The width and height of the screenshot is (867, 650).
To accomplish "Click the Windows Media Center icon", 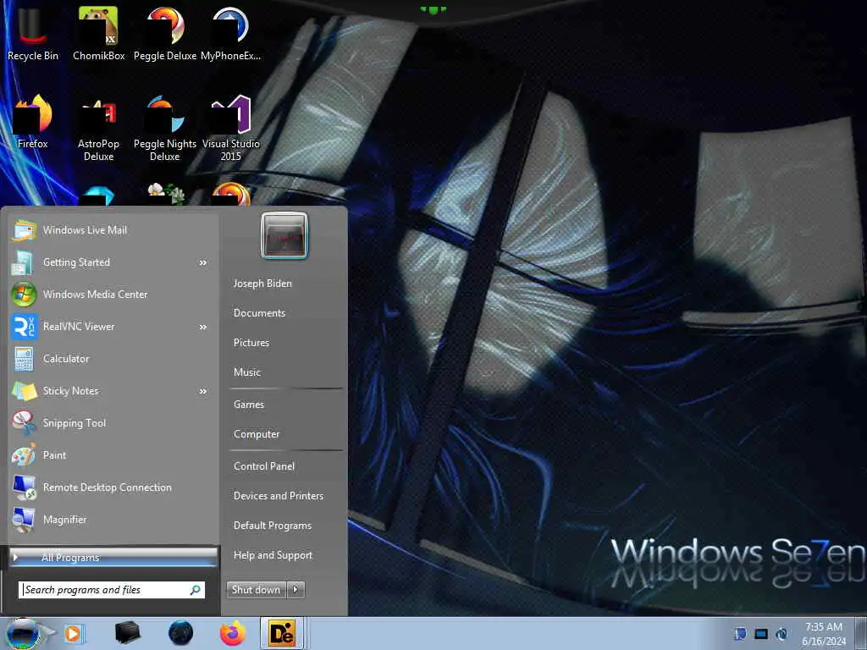I will (24, 295).
